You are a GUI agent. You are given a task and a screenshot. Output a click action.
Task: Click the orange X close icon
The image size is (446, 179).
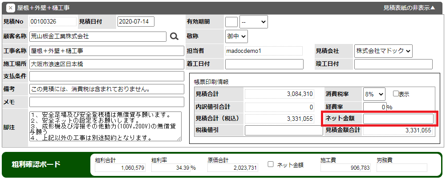[x=11, y=8]
